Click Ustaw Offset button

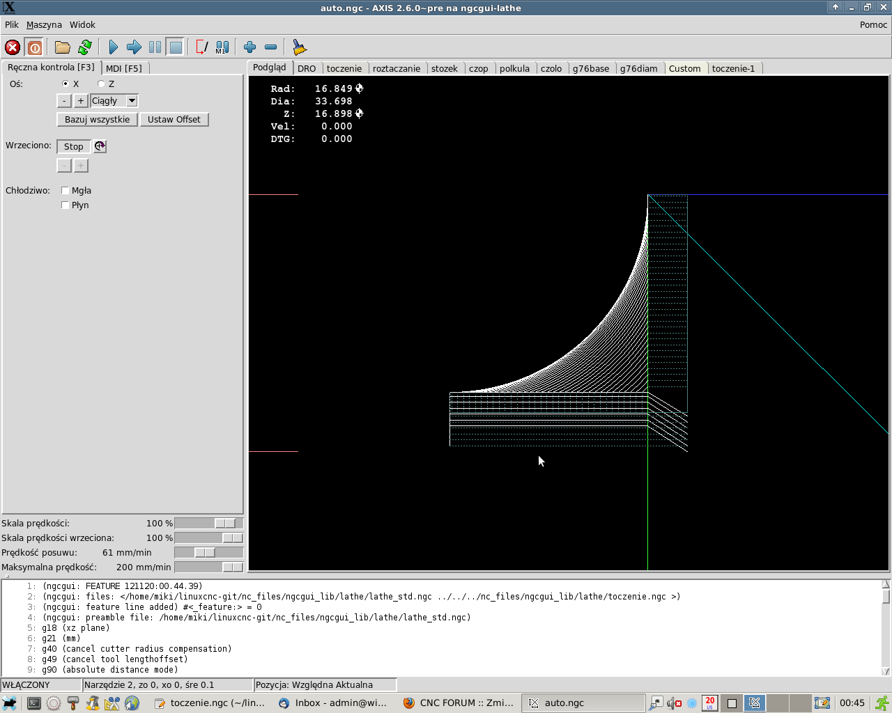(174, 120)
